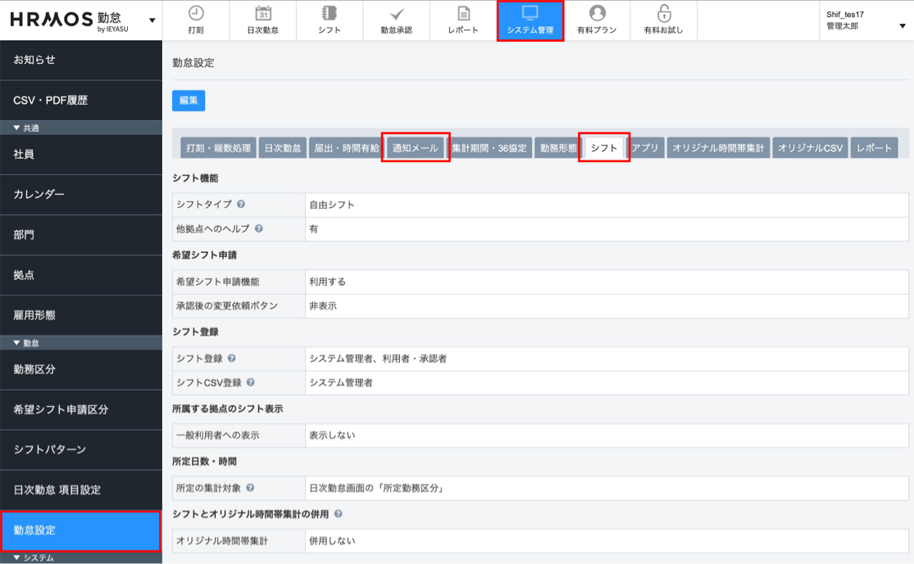Click the blue 編集 button
Viewport: 914px width, 564px height.
point(189,100)
